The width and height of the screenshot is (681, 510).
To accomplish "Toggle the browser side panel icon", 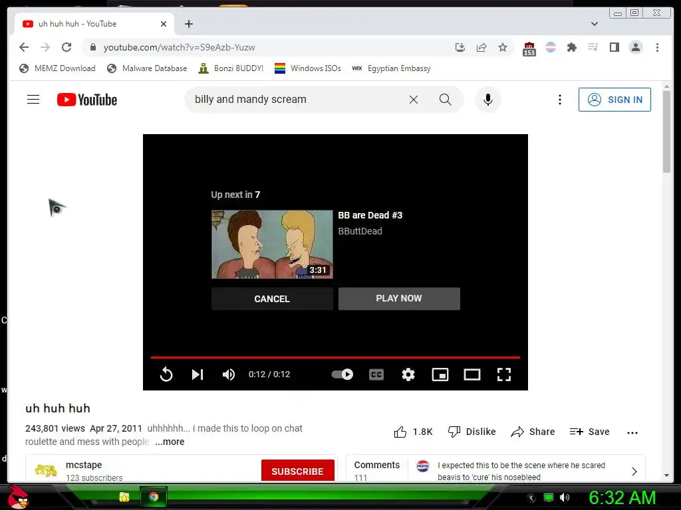I will 614,47.
